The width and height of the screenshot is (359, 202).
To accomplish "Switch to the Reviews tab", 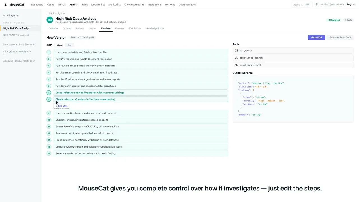I will coord(80,29).
